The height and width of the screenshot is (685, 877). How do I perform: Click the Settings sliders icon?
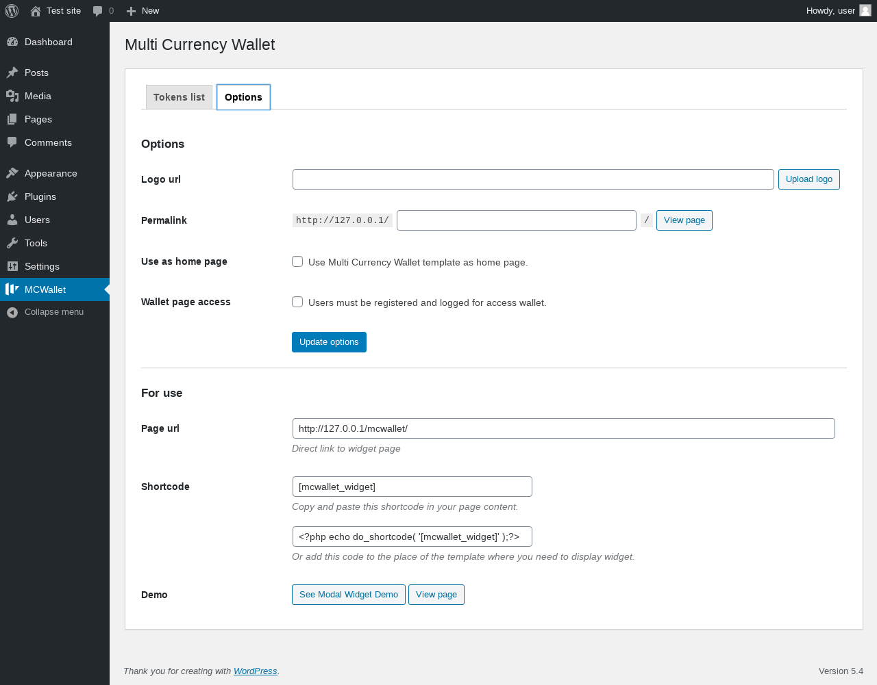[12, 266]
